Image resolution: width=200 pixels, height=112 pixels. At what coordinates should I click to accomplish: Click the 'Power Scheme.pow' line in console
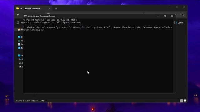tap(33, 30)
